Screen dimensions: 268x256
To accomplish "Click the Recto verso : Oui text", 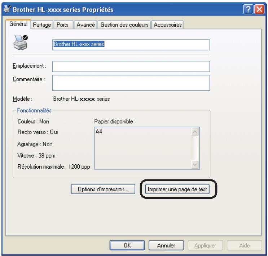I will click(38, 132).
